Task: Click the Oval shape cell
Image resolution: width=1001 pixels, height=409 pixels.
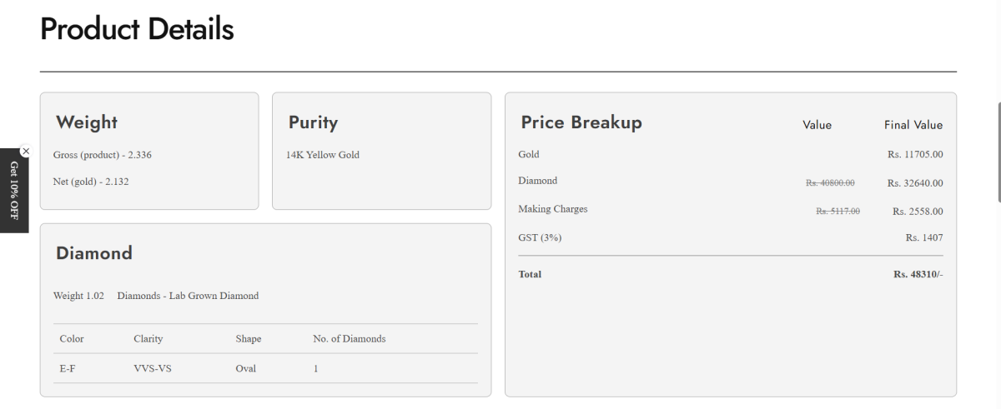Action: [246, 368]
